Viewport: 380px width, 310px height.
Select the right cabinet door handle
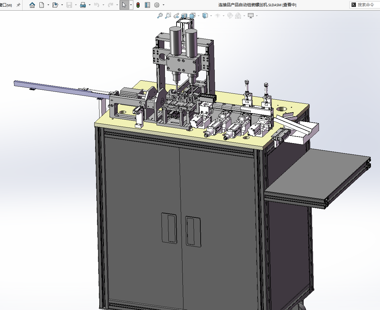[193, 232]
